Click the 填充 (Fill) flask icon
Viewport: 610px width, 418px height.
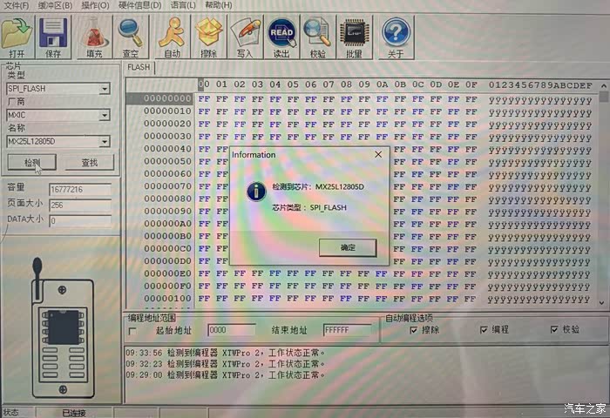(94, 37)
